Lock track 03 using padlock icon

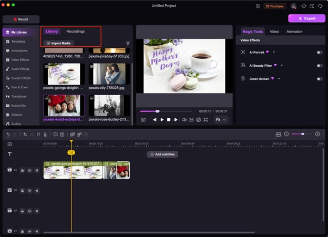click(x=23, y=191)
